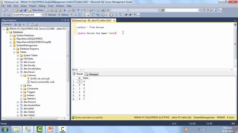Open the Help menu

click(69, 6)
